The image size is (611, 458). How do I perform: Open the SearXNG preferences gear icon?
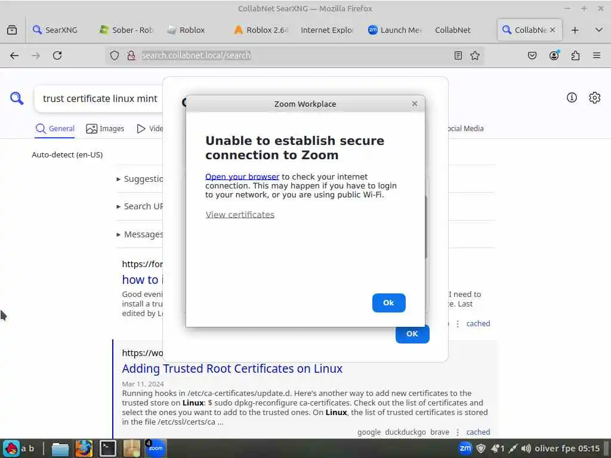click(595, 98)
